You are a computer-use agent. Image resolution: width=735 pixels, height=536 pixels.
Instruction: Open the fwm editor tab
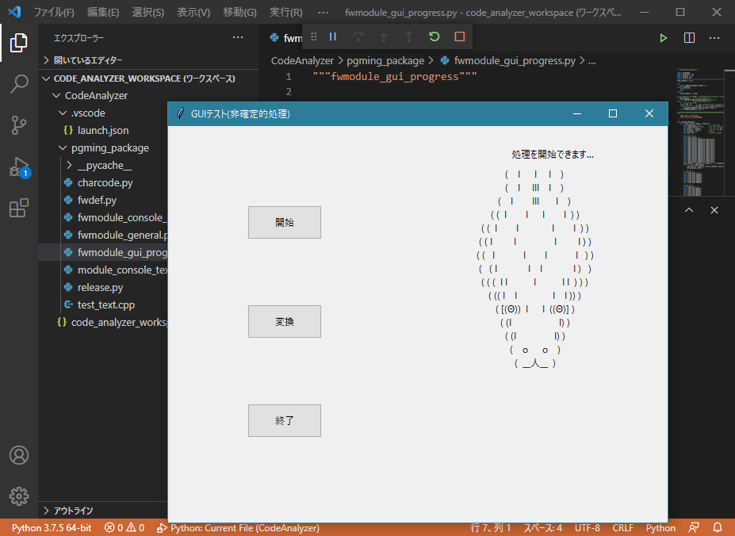click(x=286, y=38)
